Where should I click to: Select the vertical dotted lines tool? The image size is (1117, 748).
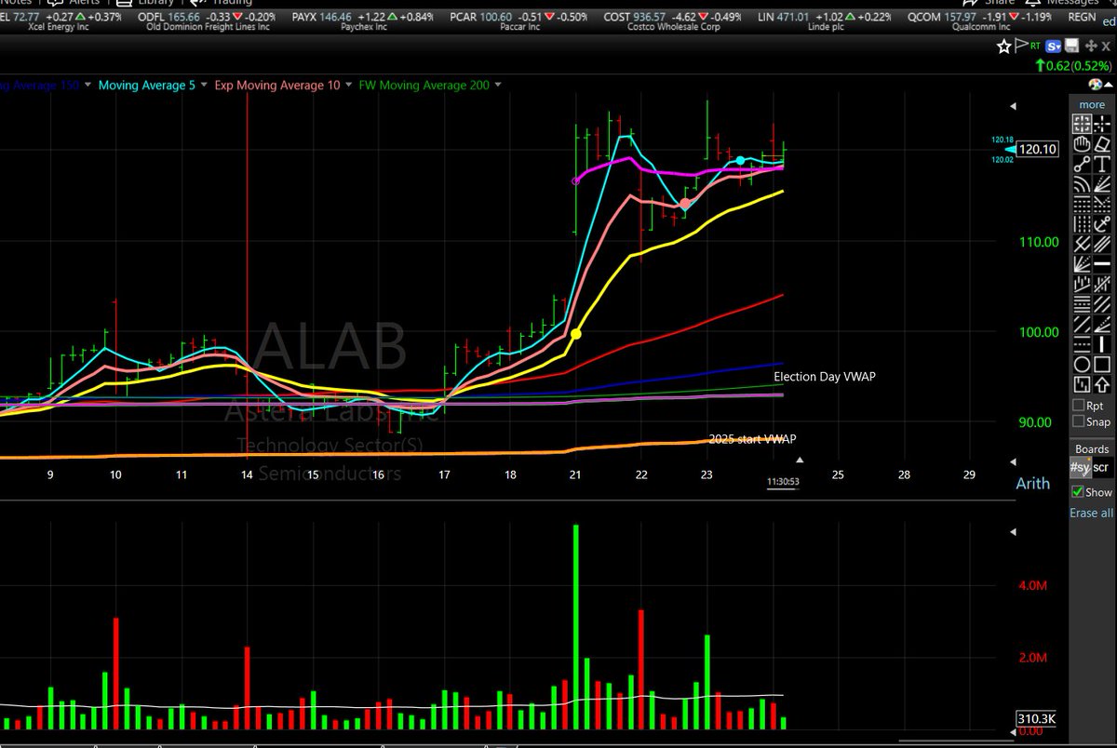1082,224
